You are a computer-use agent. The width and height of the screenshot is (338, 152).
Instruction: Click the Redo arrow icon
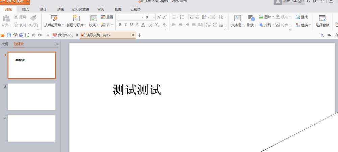(40, 35)
